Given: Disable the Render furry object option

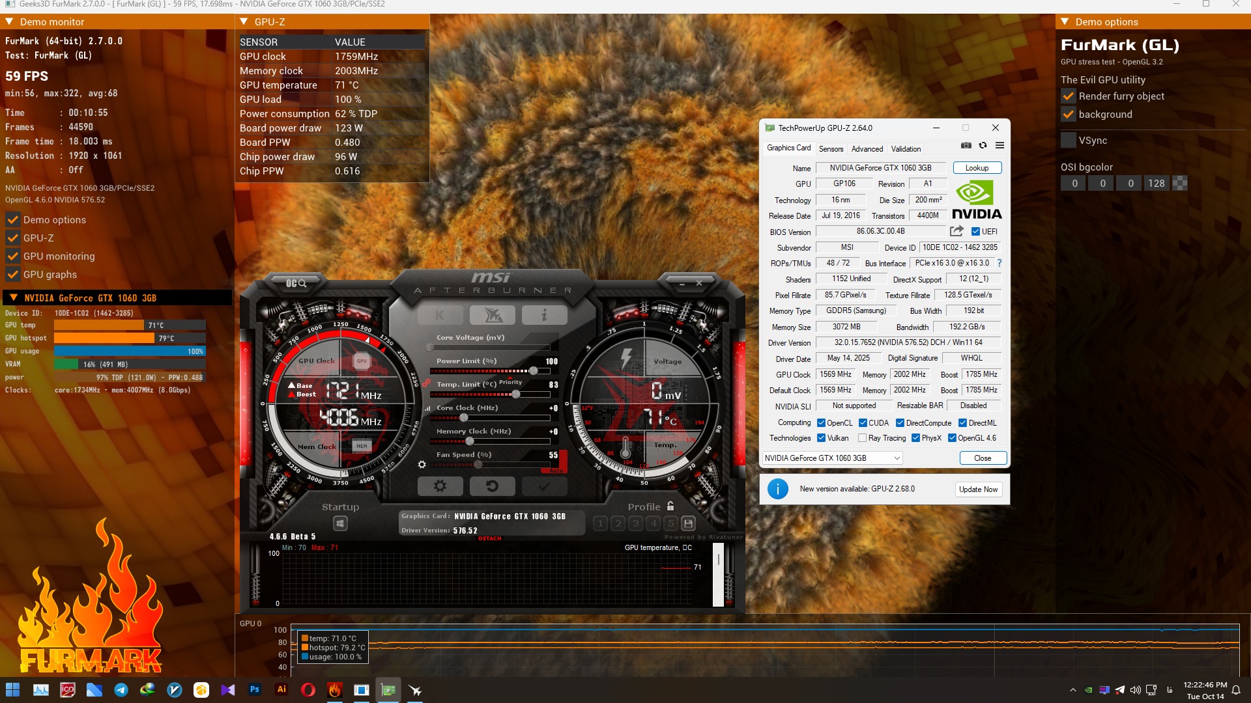Looking at the screenshot, I should pyautogui.click(x=1069, y=96).
